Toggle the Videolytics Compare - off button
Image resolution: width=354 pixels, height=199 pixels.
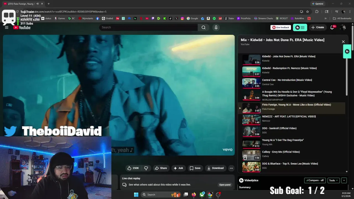click(315, 180)
